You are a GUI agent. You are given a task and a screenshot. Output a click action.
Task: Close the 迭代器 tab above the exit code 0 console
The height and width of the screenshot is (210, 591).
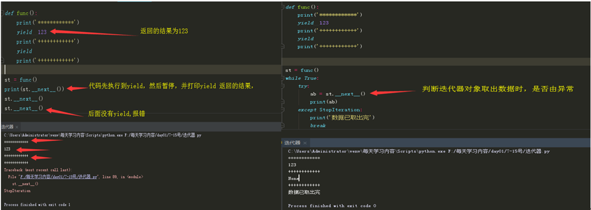304,143
